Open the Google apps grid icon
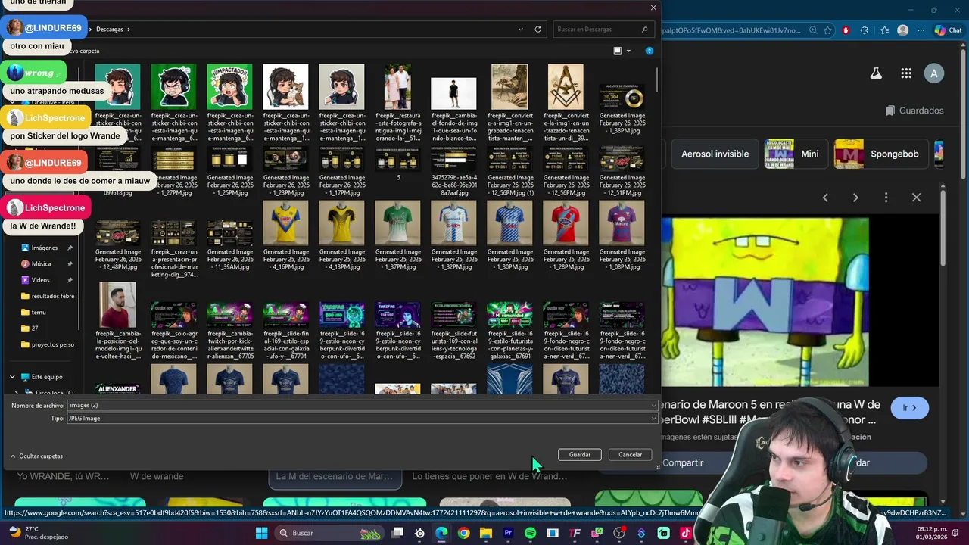The height and width of the screenshot is (545, 969). pyautogui.click(x=906, y=73)
